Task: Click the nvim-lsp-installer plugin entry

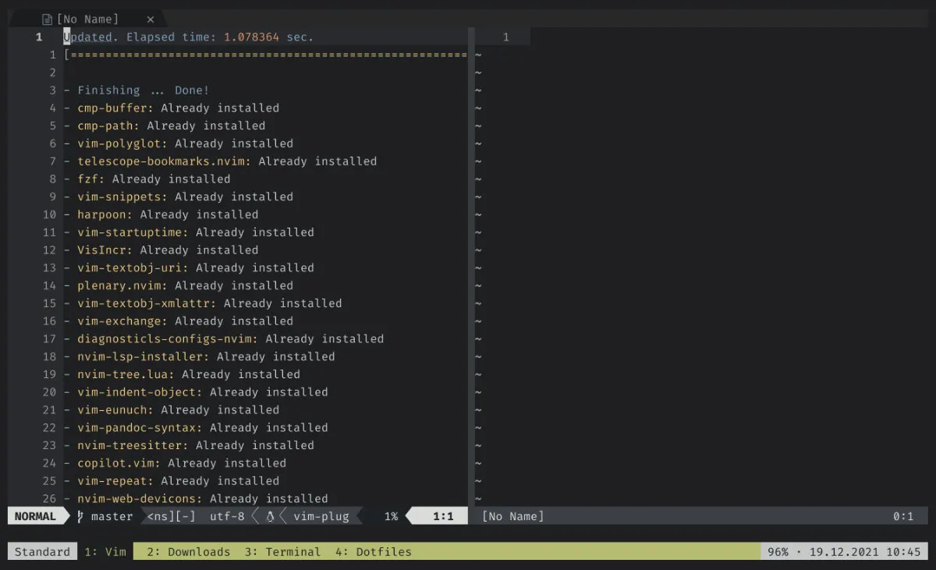Action: (x=143, y=356)
